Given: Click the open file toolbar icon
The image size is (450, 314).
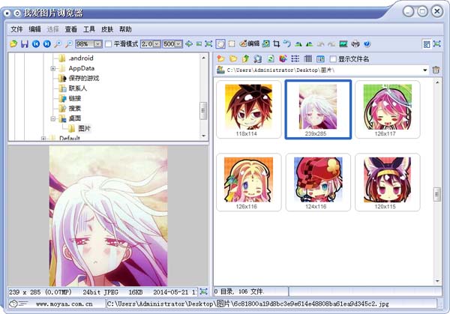Looking at the screenshot, I should click(13, 44).
